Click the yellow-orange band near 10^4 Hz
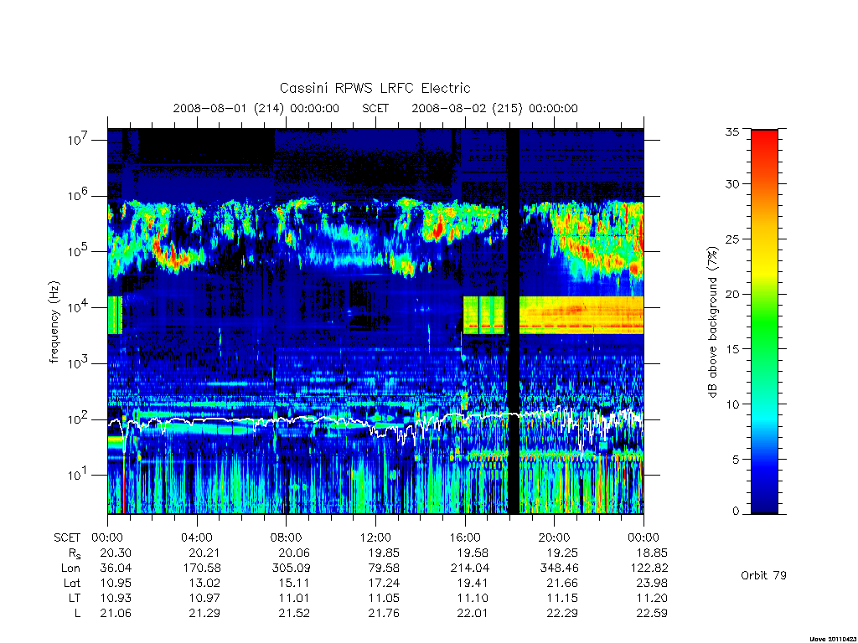 pyautogui.click(x=581, y=315)
